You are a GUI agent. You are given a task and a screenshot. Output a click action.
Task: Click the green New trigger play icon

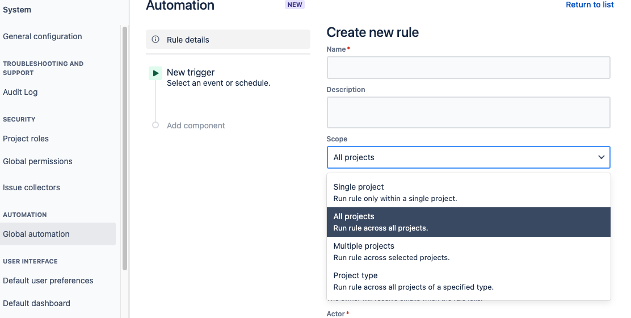pyautogui.click(x=155, y=73)
